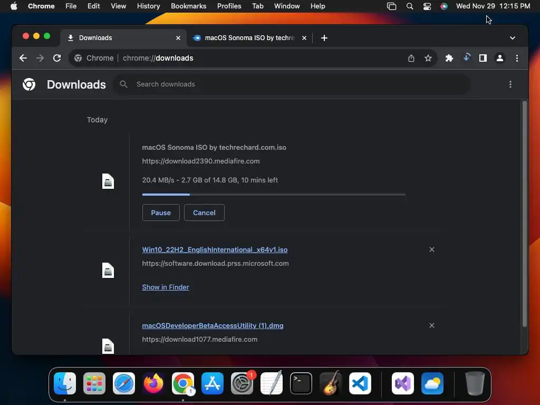Open the Profiles menu

tap(229, 6)
